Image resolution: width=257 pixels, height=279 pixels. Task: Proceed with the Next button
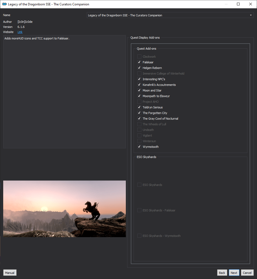(x=234, y=273)
